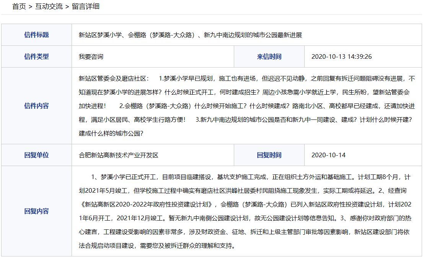
Task: Select the 我要咨询 value cell
Action: [x=153, y=56]
